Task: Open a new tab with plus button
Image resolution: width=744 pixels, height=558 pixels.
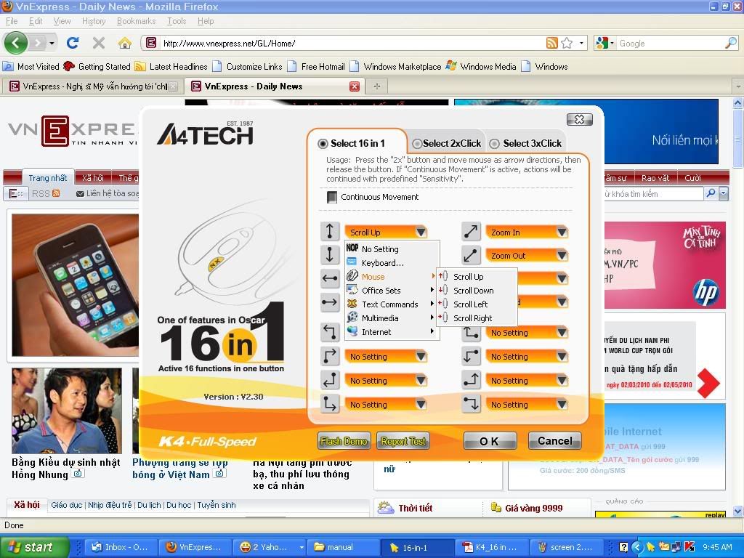Action: (x=377, y=86)
